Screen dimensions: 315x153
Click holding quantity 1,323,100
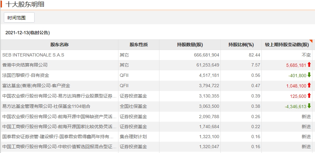coord(209,137)
